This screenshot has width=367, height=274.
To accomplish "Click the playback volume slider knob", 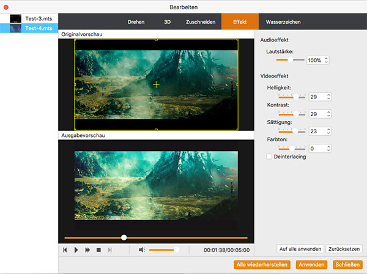I will [x=177, y=250].
